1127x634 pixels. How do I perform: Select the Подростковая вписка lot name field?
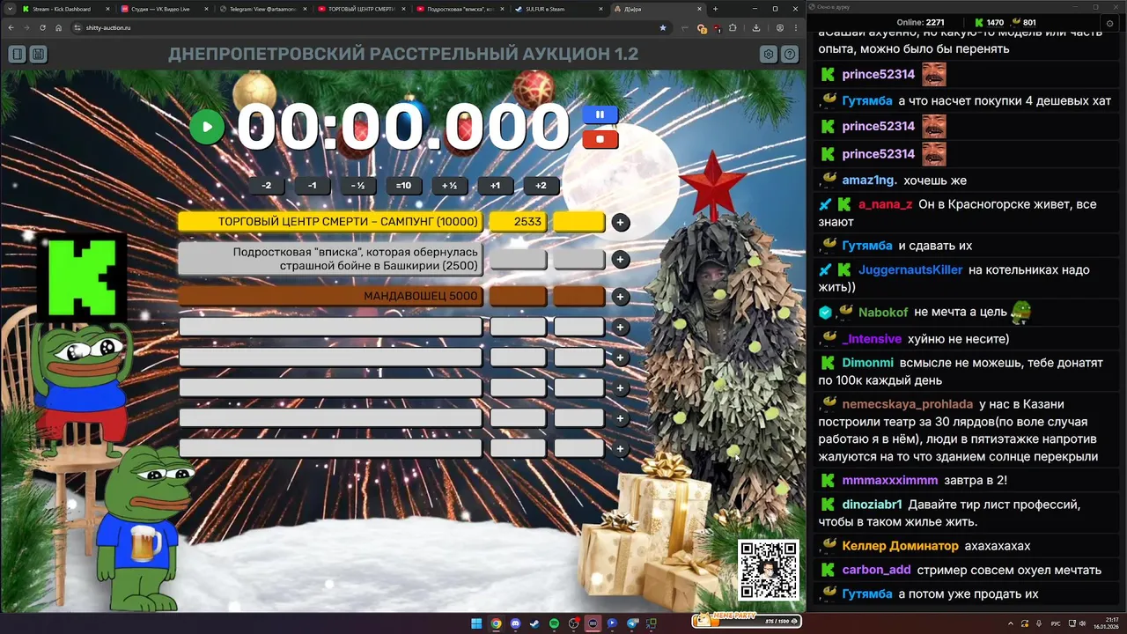click(x=330, y=259)
